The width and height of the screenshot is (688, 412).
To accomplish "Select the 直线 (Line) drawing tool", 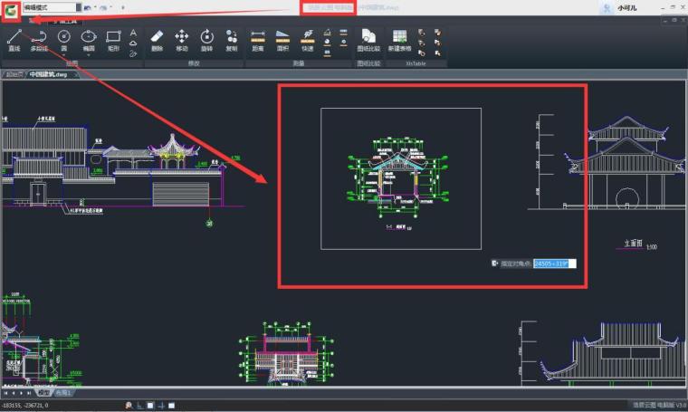I will coord(14,40).
